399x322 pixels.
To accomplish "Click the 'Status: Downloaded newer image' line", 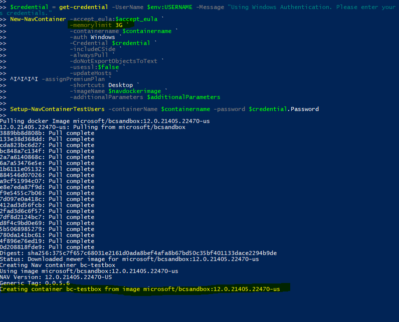I will [129, 259].
